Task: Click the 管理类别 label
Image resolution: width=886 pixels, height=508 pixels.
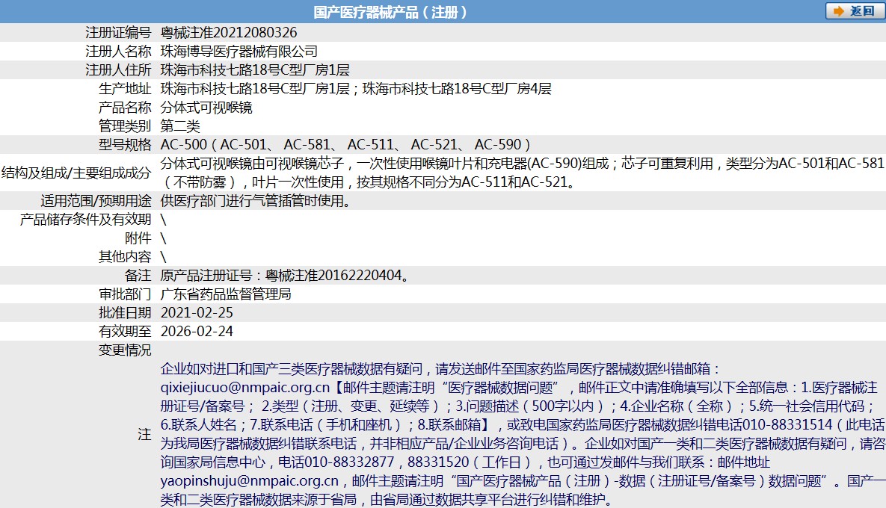Action: click(125, 126)
